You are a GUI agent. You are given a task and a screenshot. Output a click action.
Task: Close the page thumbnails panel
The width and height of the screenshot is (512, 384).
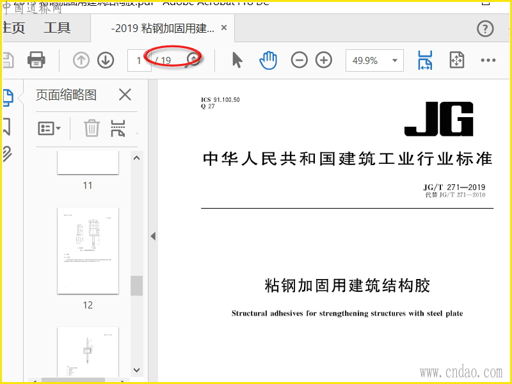(x=125, y=95)
